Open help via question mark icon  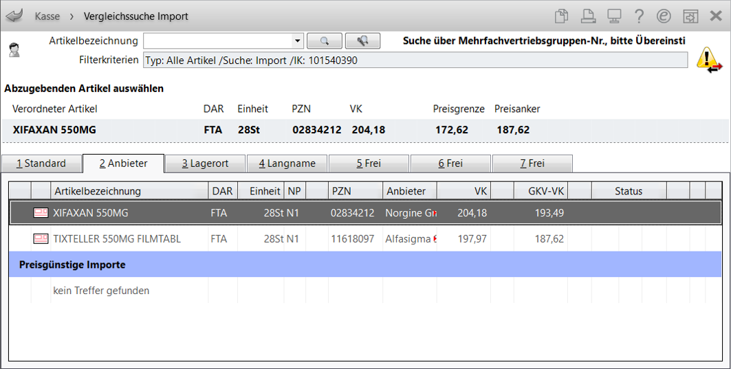[x=639, y=16]
